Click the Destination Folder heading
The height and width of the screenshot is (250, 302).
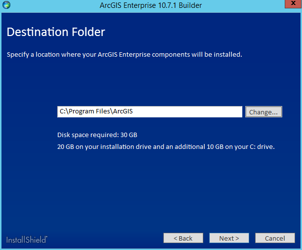point(56,33)
